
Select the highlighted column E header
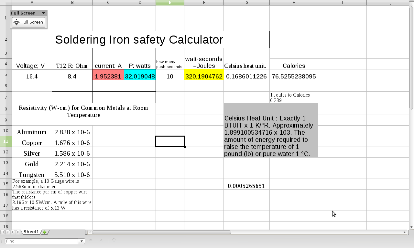(x=170, y=3)
